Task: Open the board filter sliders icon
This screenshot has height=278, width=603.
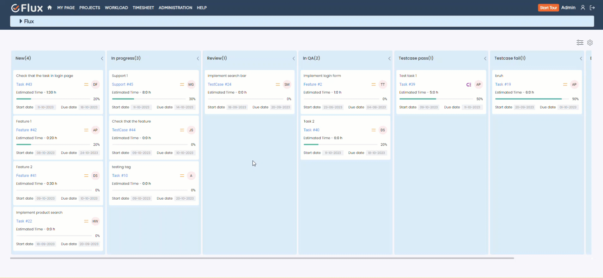Action: (580, 42)
